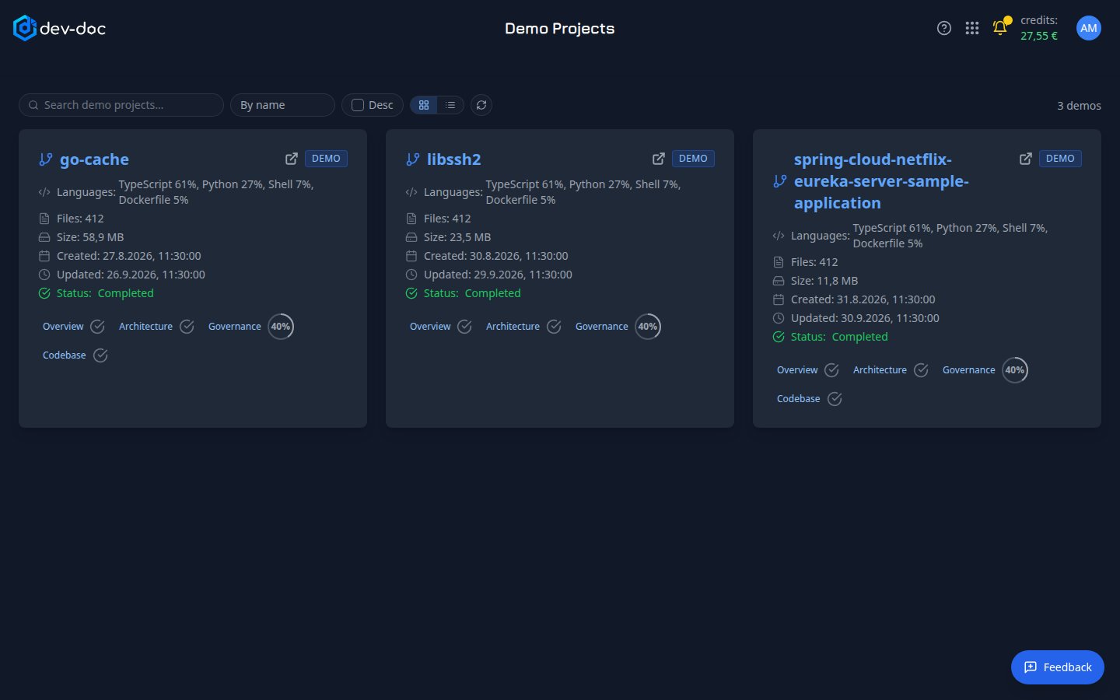Open the libssh2 project title
The width and height of the screenshot is (1120, 700).
tap(454, 159)
